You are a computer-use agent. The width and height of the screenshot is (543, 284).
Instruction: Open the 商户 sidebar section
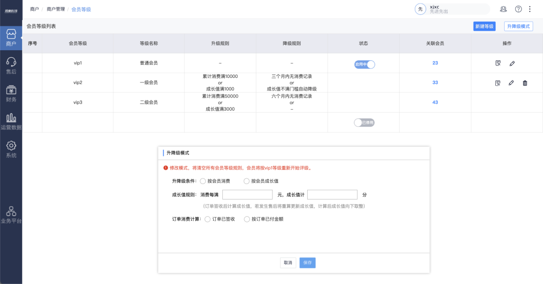[11, 38]
